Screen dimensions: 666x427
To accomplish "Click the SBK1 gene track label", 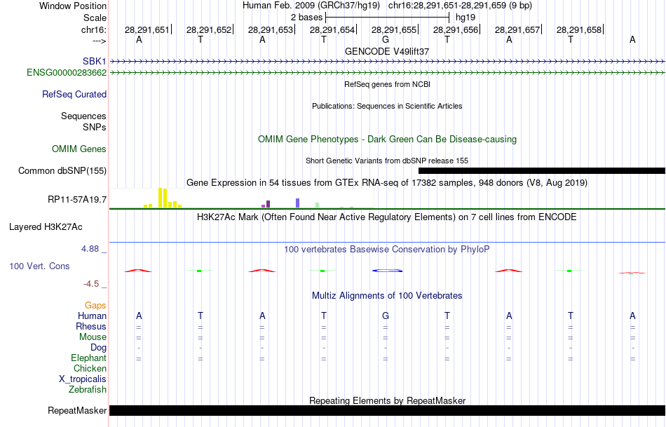I will (95, 62).
